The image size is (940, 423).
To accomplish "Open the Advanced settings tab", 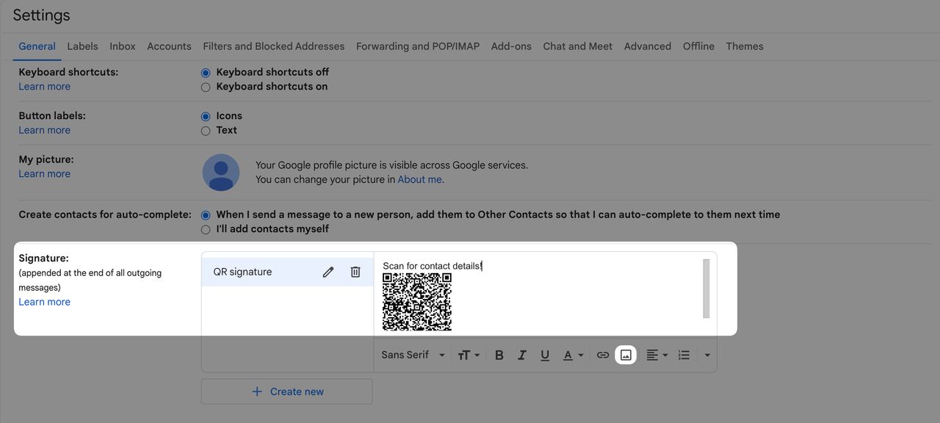I will (648, 46).
